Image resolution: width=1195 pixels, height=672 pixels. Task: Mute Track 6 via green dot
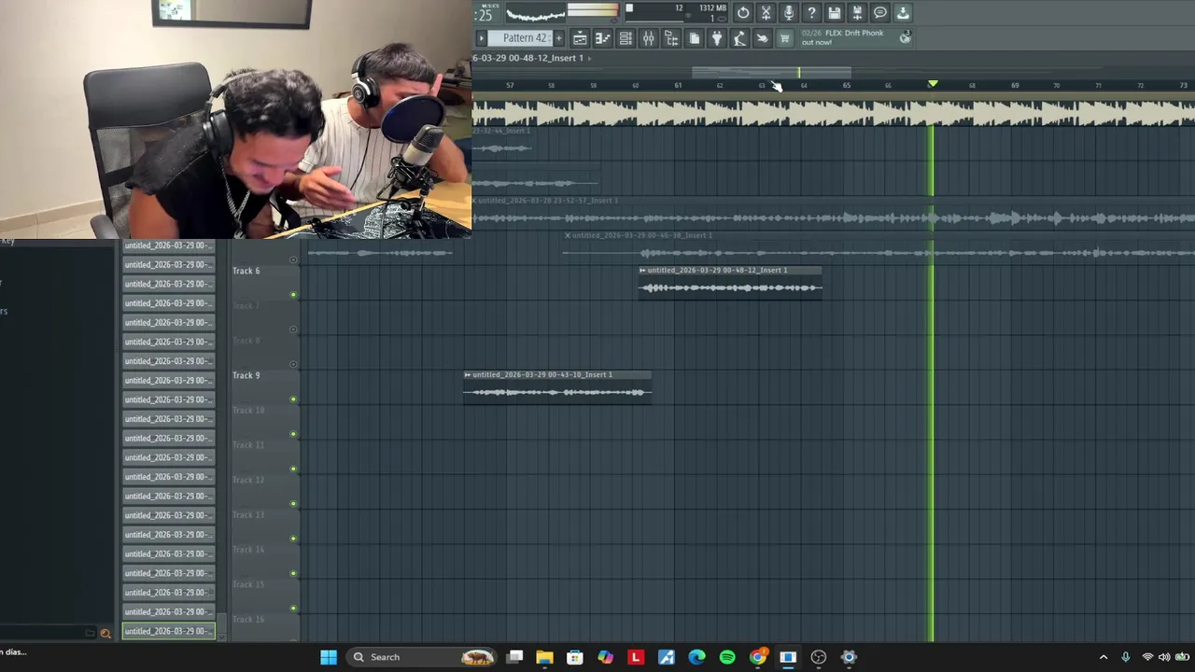point(293,295)
